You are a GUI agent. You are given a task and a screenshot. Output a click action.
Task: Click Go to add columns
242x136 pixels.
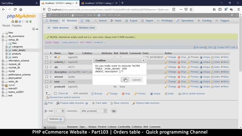click(x=114, y=111)
